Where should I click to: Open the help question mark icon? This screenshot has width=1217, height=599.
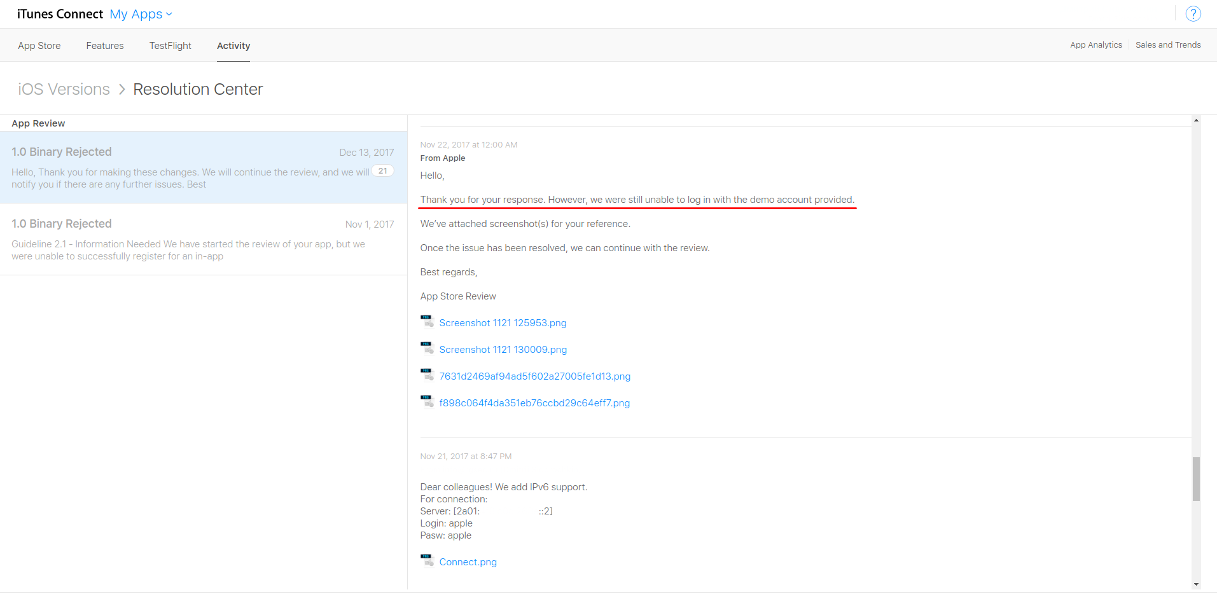[x=1193, y=13]
